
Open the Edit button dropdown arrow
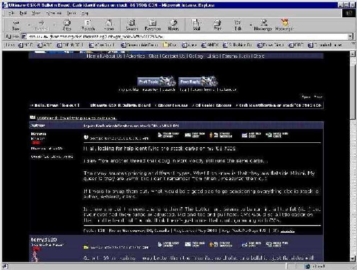point(251,25)
